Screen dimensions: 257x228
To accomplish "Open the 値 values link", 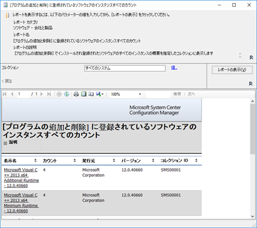I will pos(174,68).
